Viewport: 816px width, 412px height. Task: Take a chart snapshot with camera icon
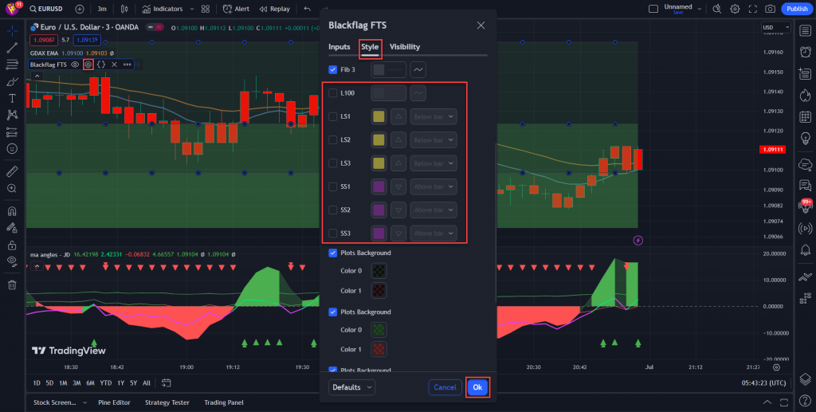tap(771, 9)
